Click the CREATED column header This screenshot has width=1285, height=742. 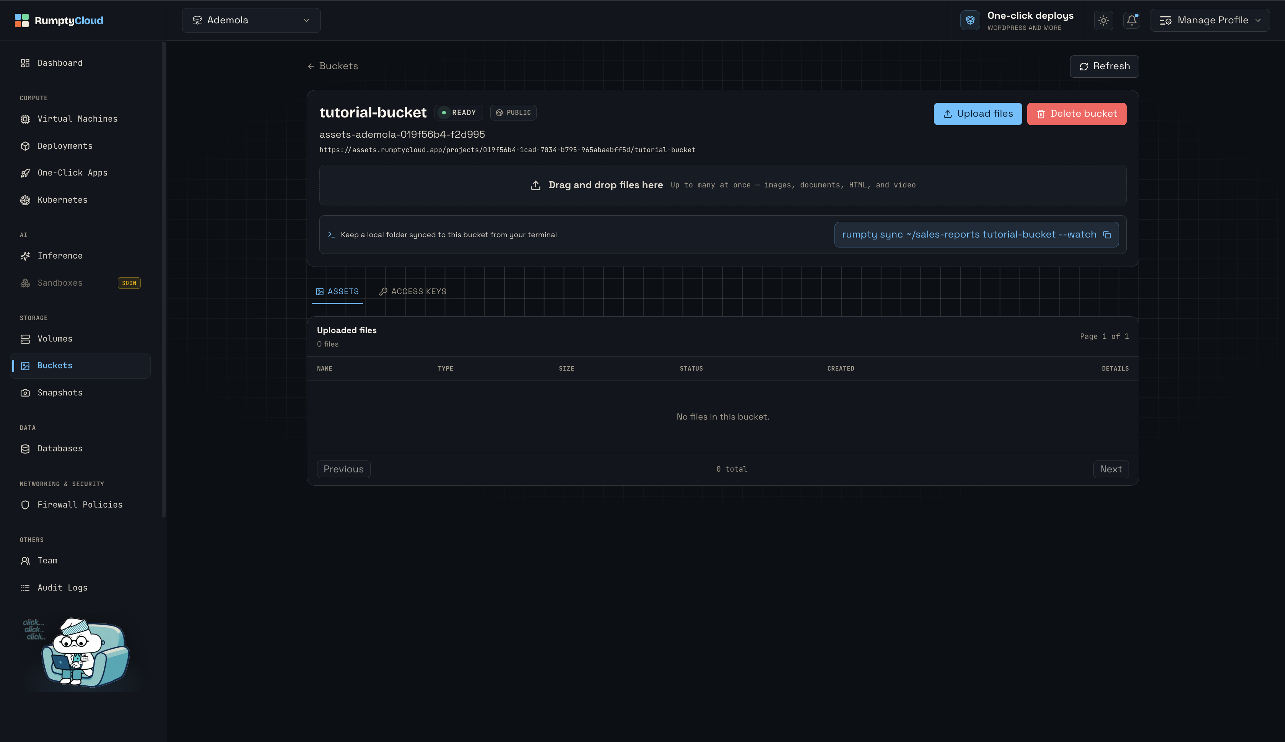[841, 368]
